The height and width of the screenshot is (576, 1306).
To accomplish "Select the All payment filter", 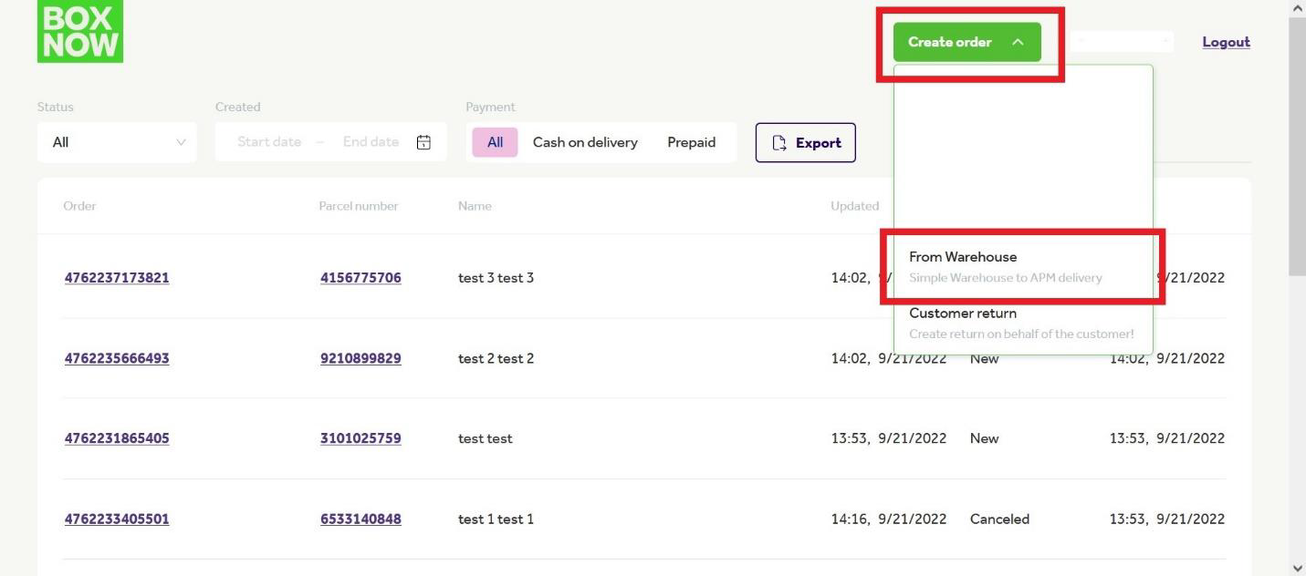I will pos(495,142).
